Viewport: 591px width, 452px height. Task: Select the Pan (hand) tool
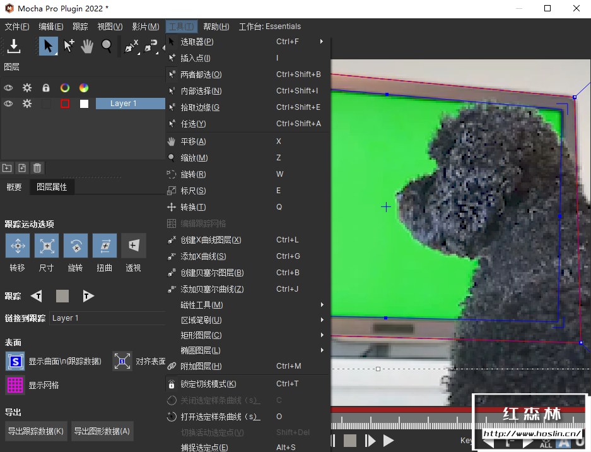click(x=87, y=45)
